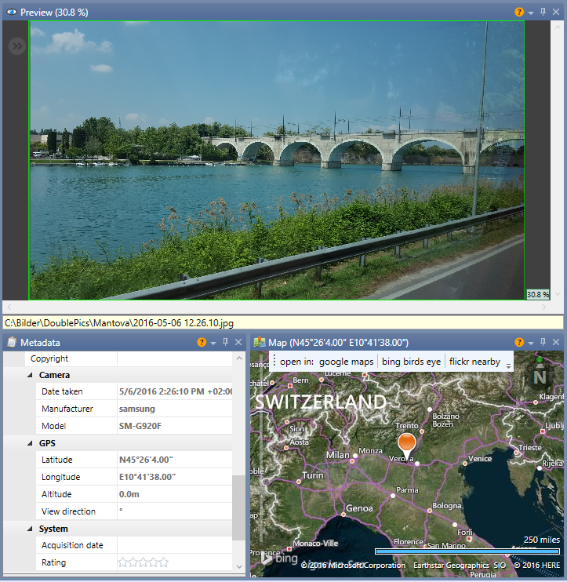Image resolution: width=567 pixels, height=582 pixels.
Task: Open map toolbar overflow dropdown
Action: coord(508,366)
